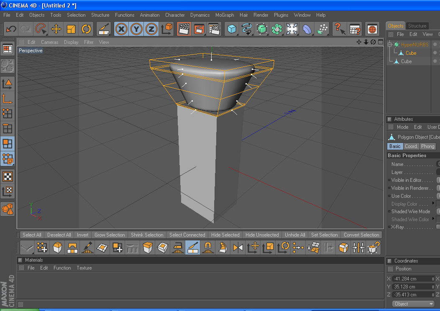Open the Render Settings icon
440x311 pixels.
[215, 29]
